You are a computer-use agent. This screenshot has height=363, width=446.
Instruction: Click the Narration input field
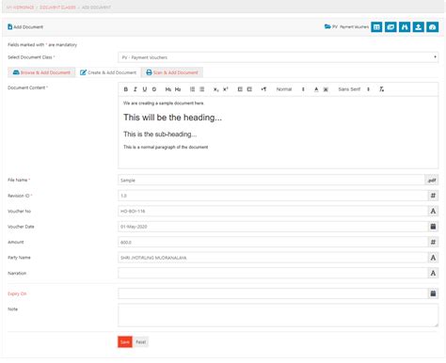(x=273, y=273)
